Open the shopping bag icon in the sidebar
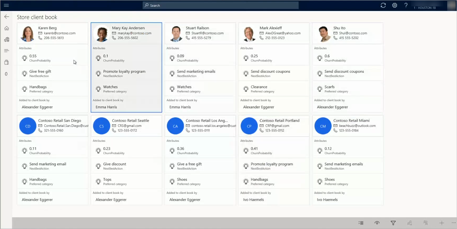This screenshot has height=229, width=457. click(6, 62)
